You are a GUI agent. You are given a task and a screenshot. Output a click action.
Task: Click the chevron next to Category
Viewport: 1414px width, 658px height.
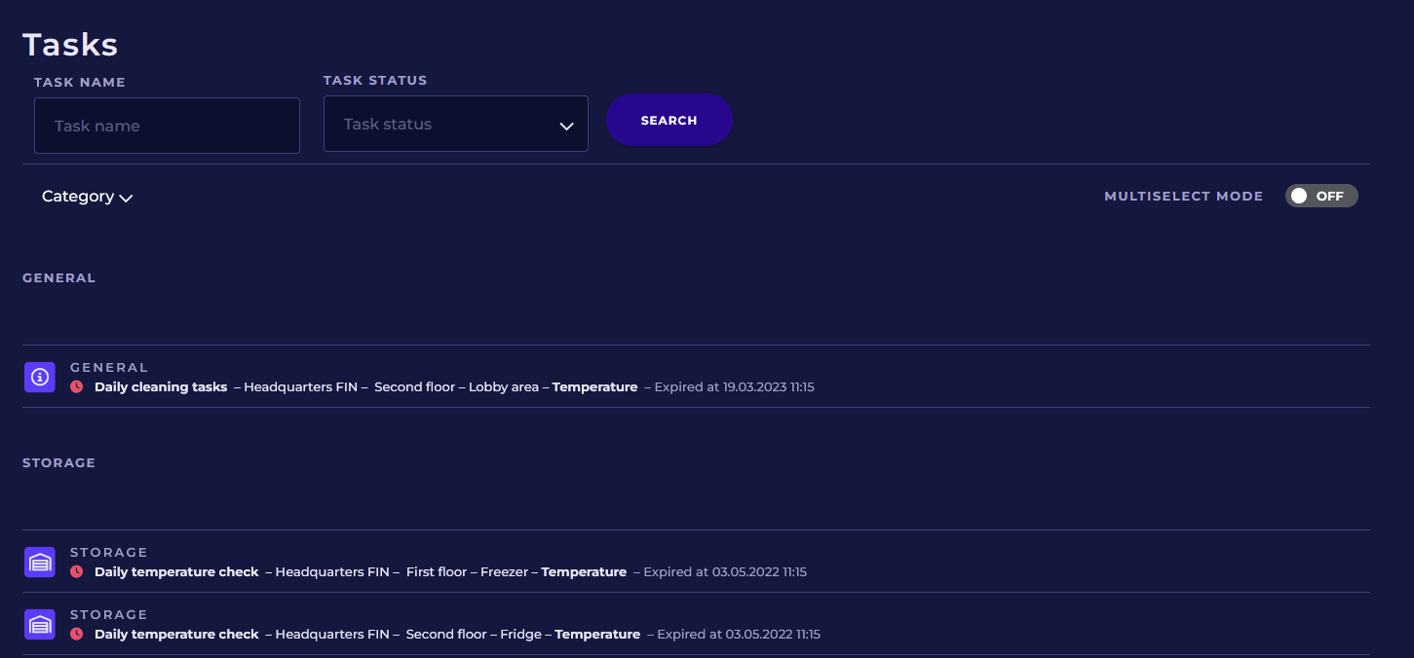(126, 198)
